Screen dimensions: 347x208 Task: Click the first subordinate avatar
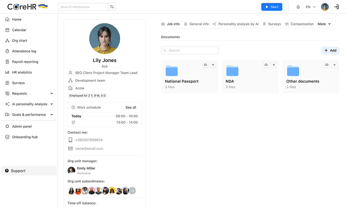[71, 191]
